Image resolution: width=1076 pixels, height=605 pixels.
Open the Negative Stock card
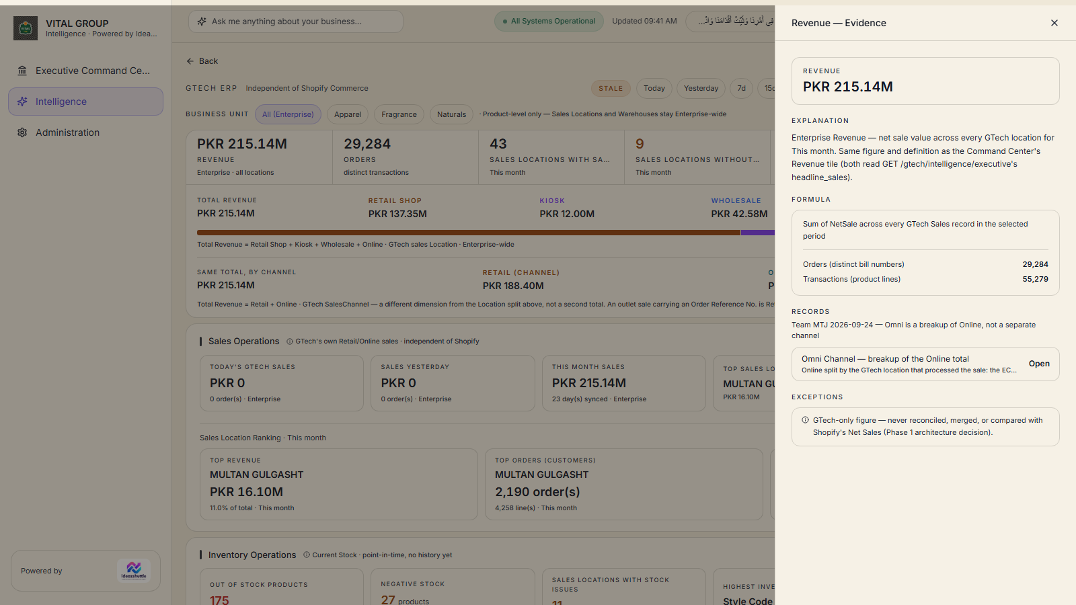(453, 587)
